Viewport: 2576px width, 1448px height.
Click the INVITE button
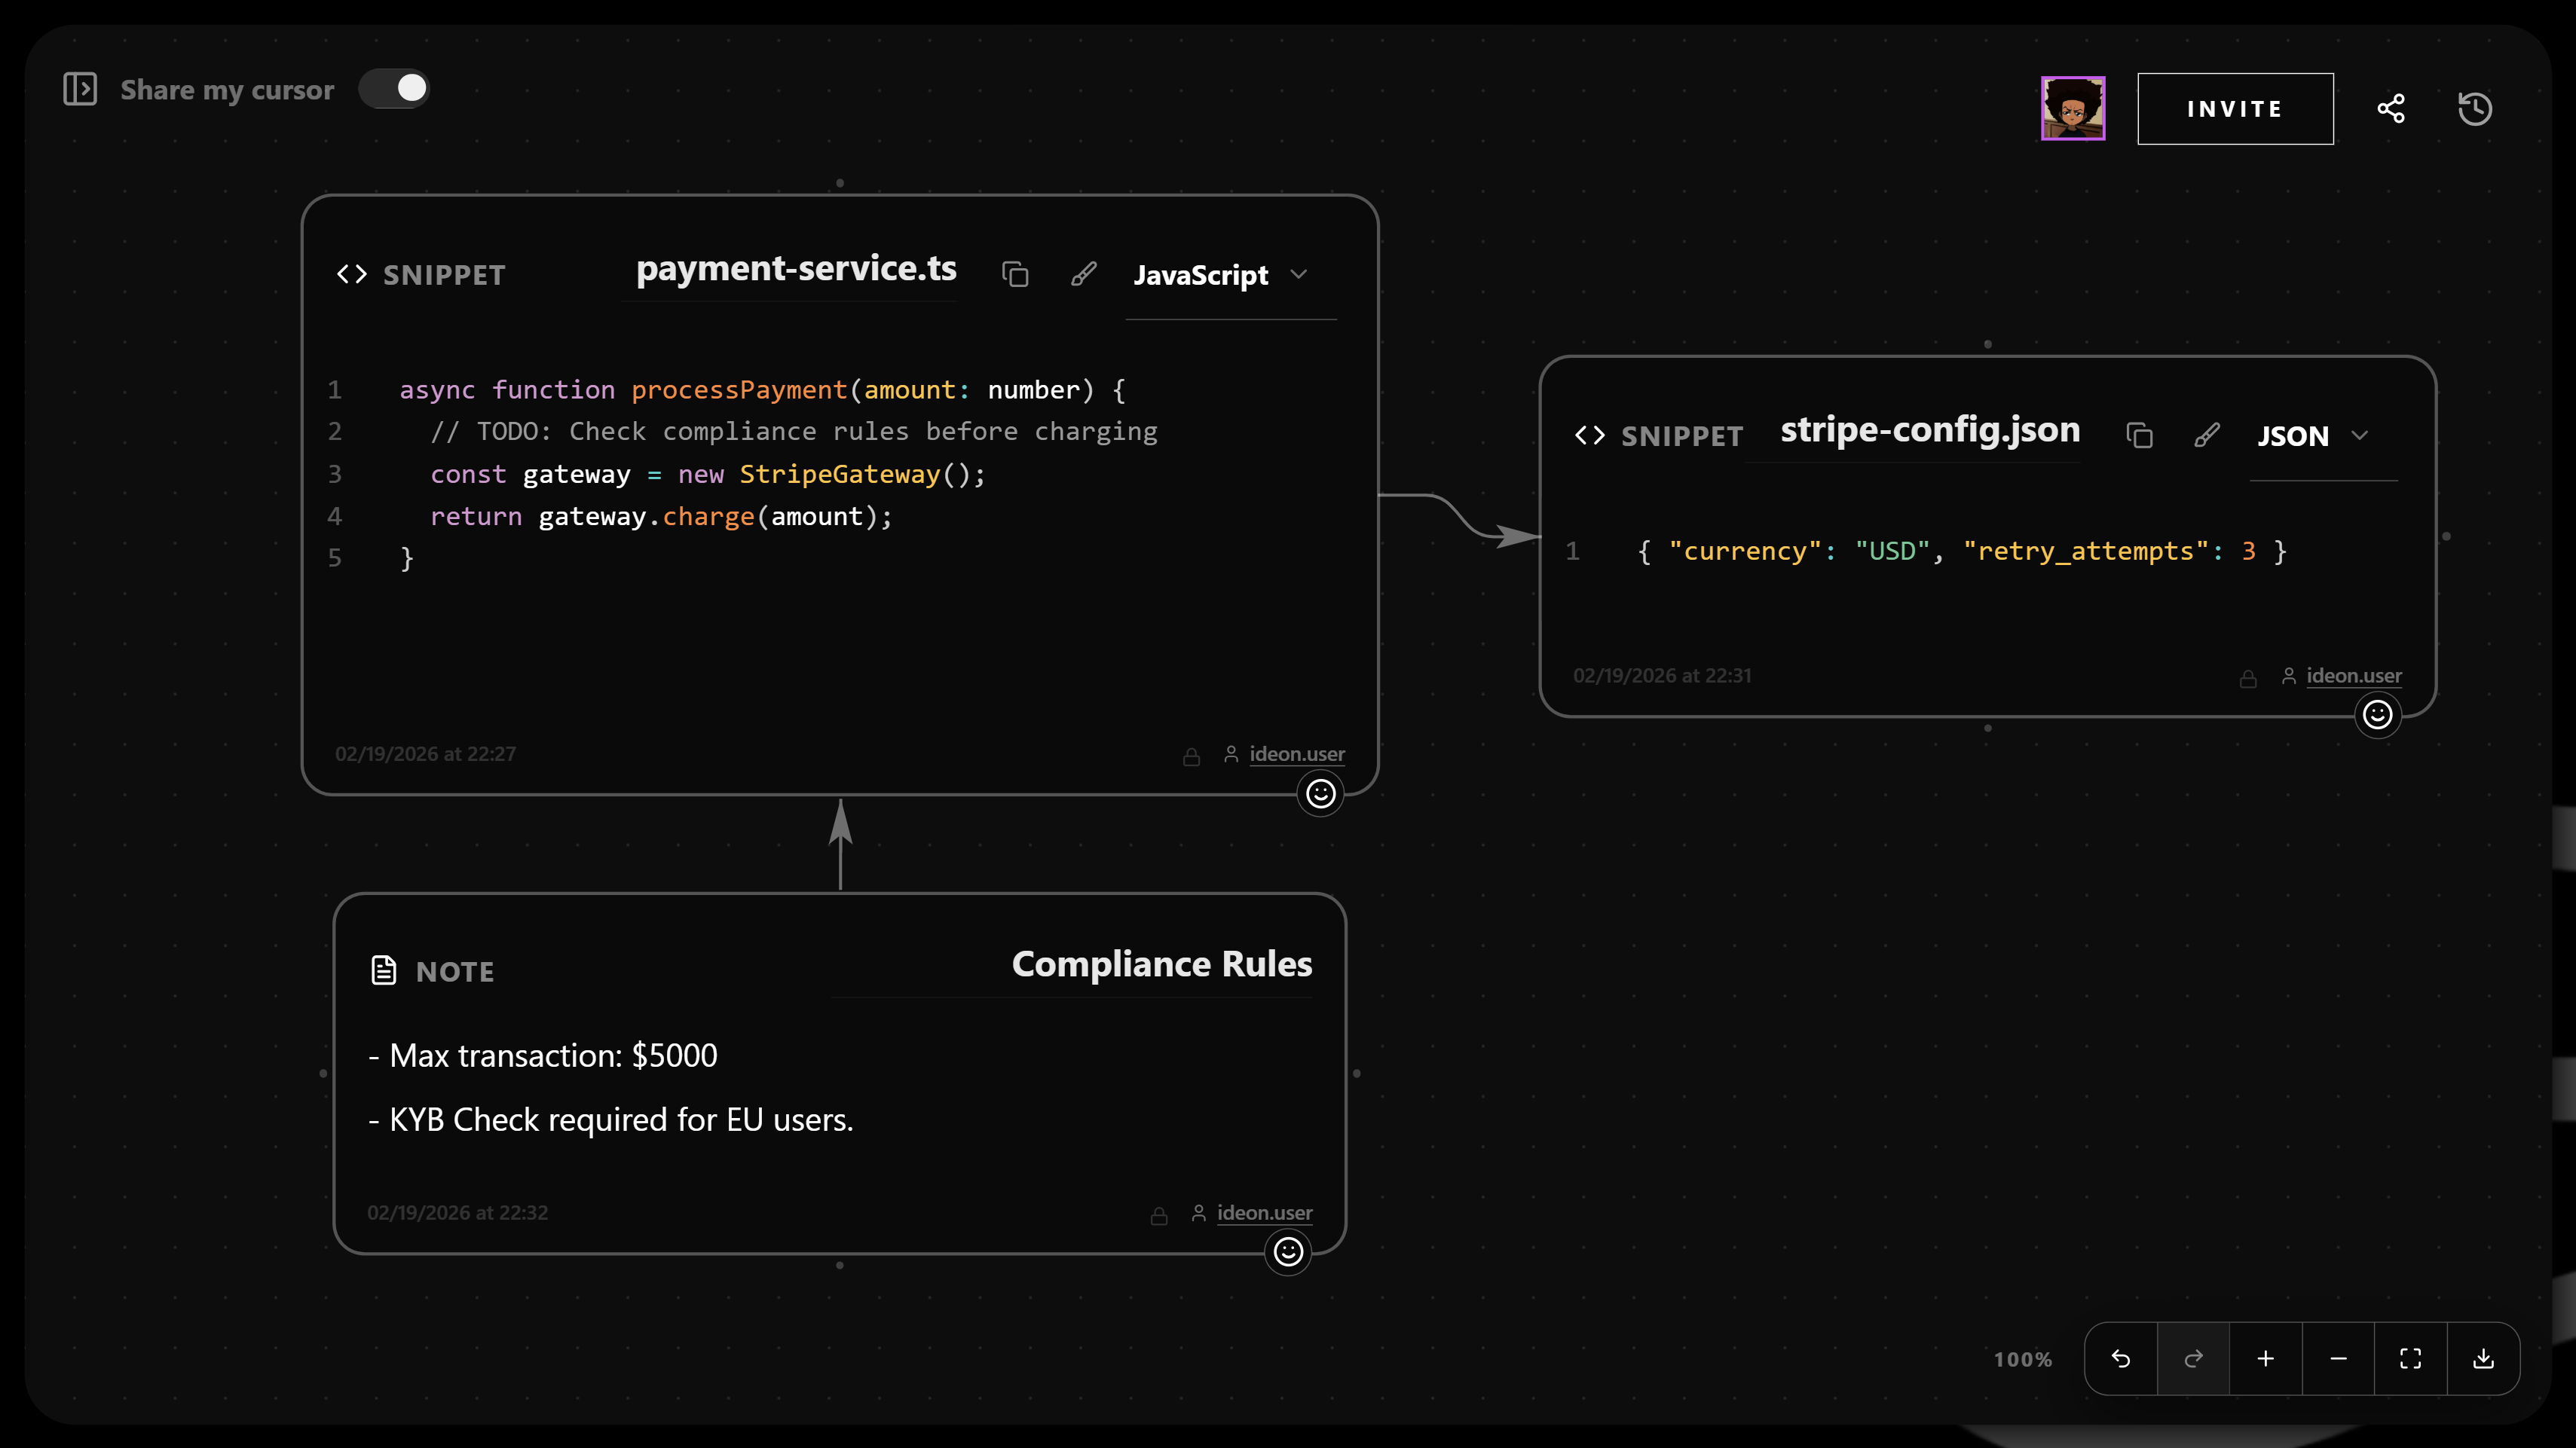pyautogui.click(x=2235, y=108)
